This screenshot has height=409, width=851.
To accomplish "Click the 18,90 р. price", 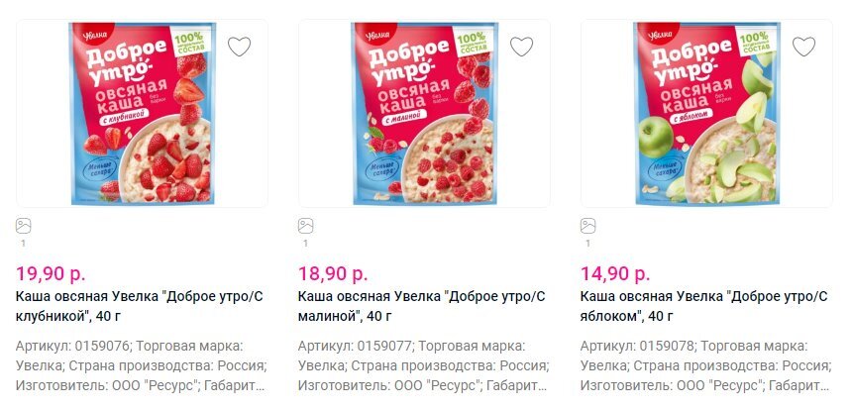I will pyautogui.click(x=333, y=273).
